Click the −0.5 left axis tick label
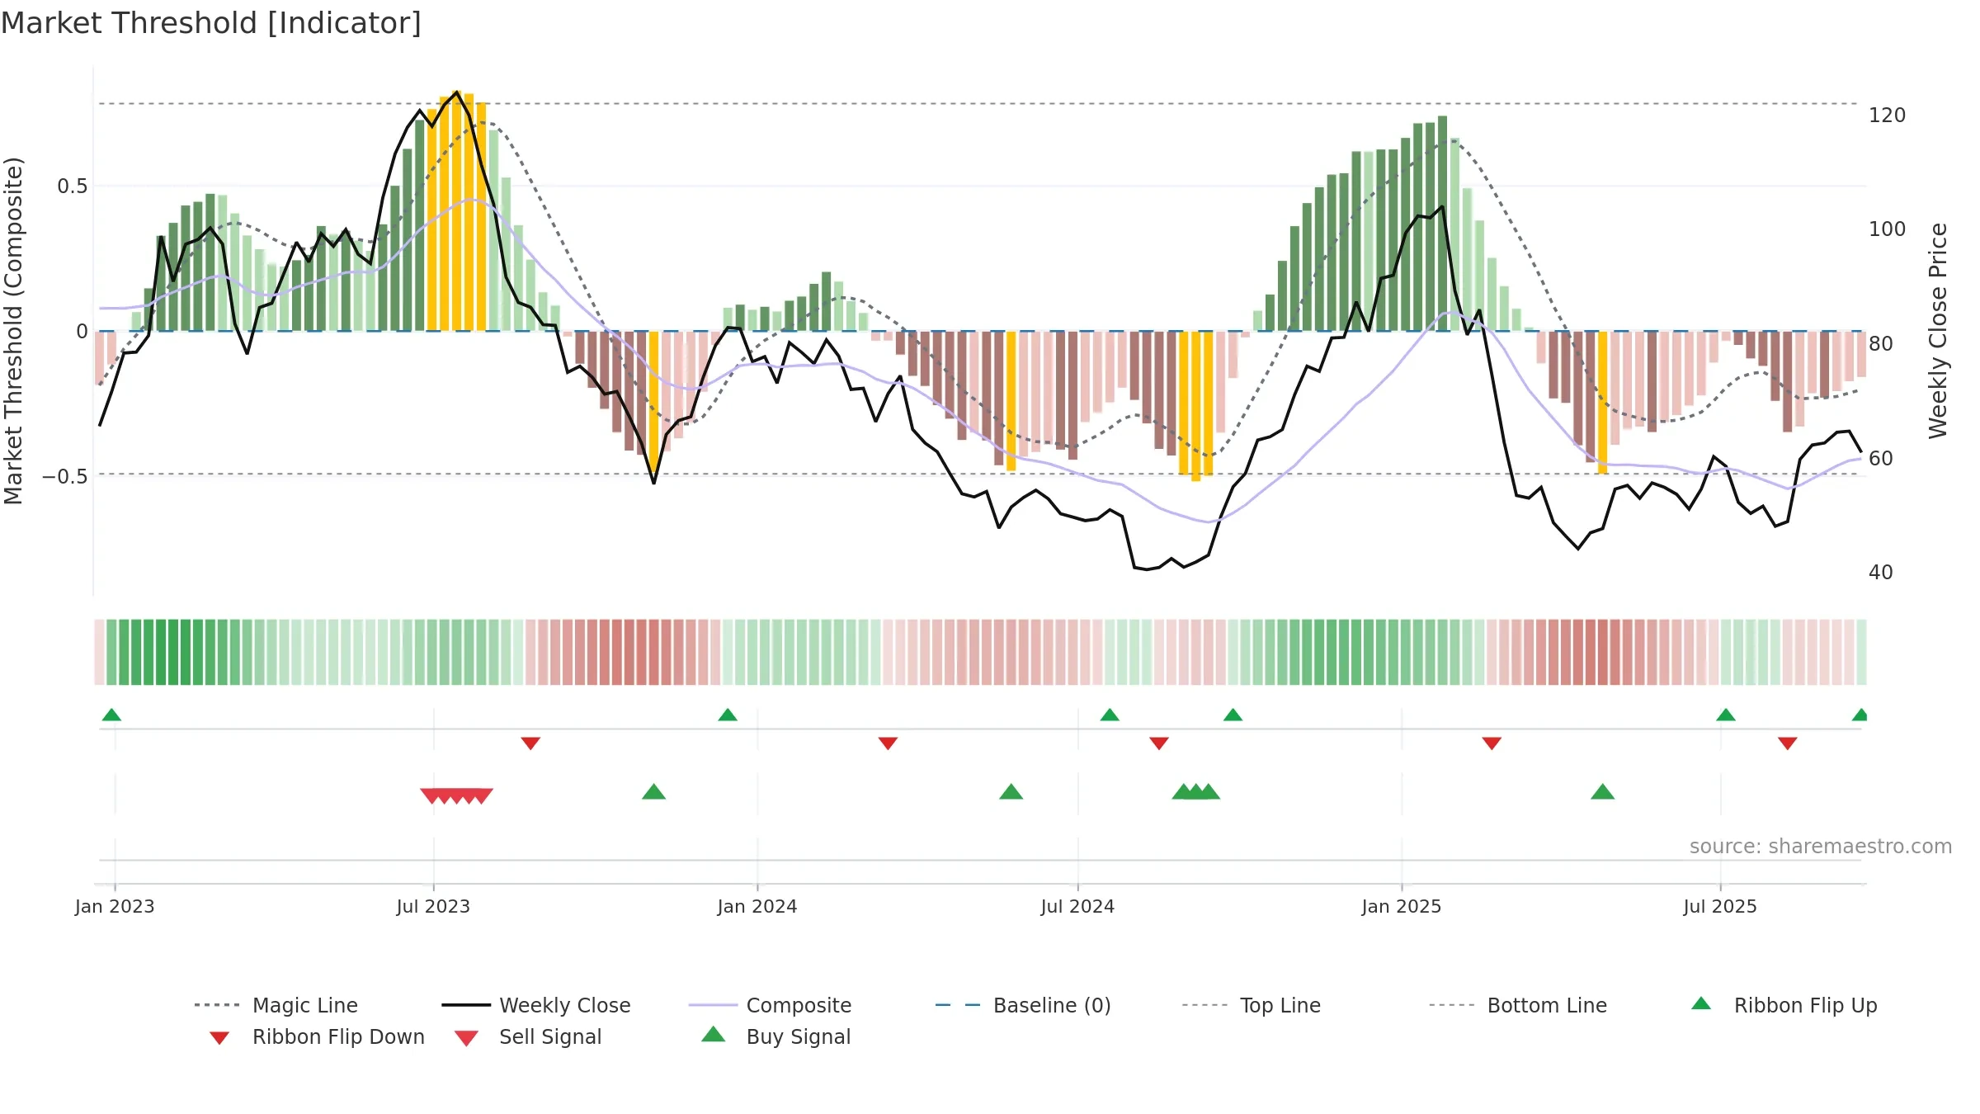The width and height of the screenshot is (1980, 1114). (64, 477)
